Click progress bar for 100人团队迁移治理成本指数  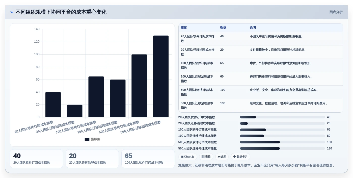[282, 136]
